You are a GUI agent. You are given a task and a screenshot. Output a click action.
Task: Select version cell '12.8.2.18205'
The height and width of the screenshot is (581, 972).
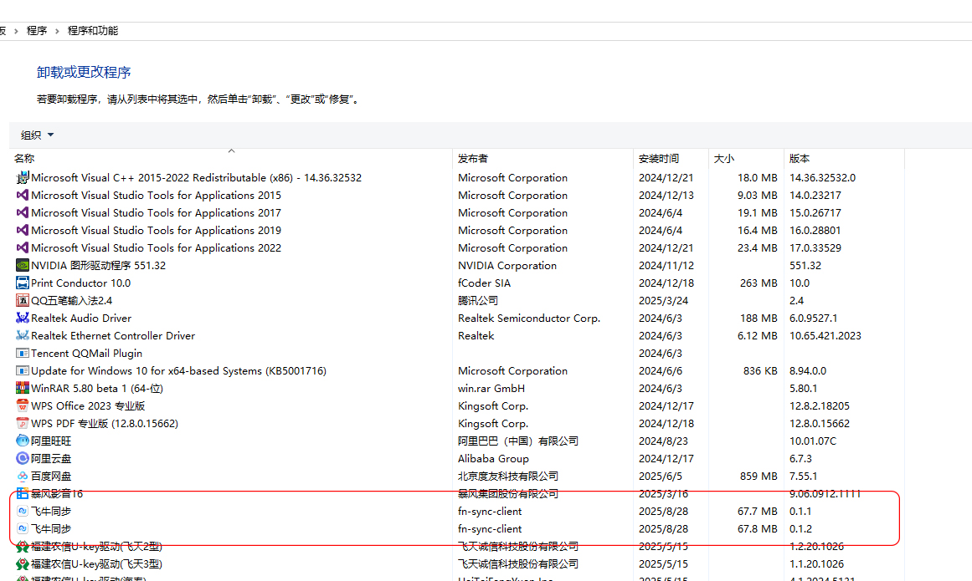820,406
